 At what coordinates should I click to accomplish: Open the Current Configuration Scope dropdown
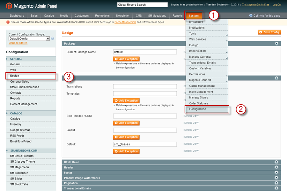pyautogui.click(x=29, y=39)
